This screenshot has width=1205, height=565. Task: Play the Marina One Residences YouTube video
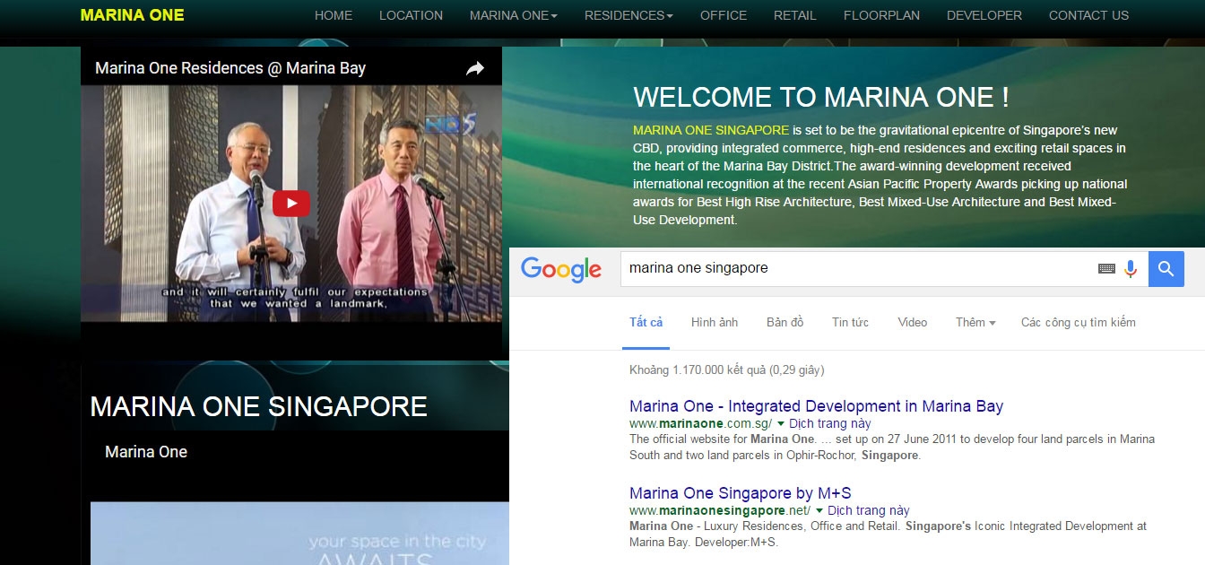tap(291, 204)
